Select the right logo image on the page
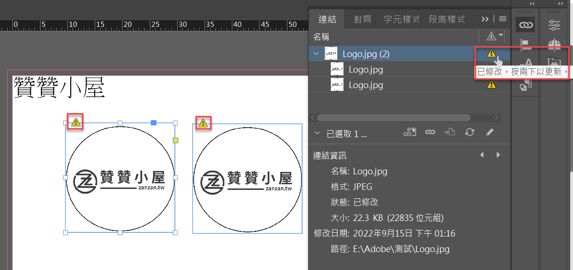The height and width of the screenshot is (270, 573). [247, 179]
